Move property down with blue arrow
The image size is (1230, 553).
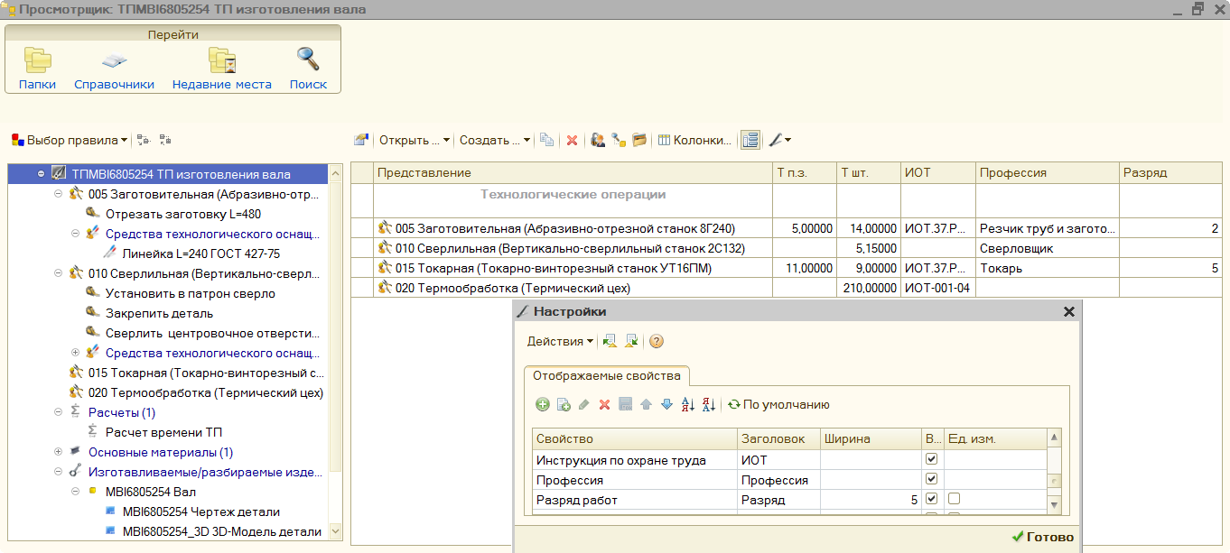[x=666, y=405]
